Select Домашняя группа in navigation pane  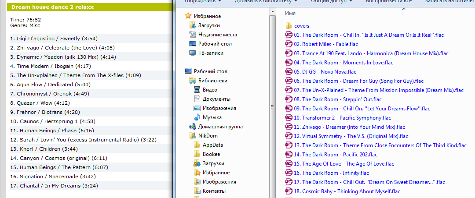coord(220,127)
